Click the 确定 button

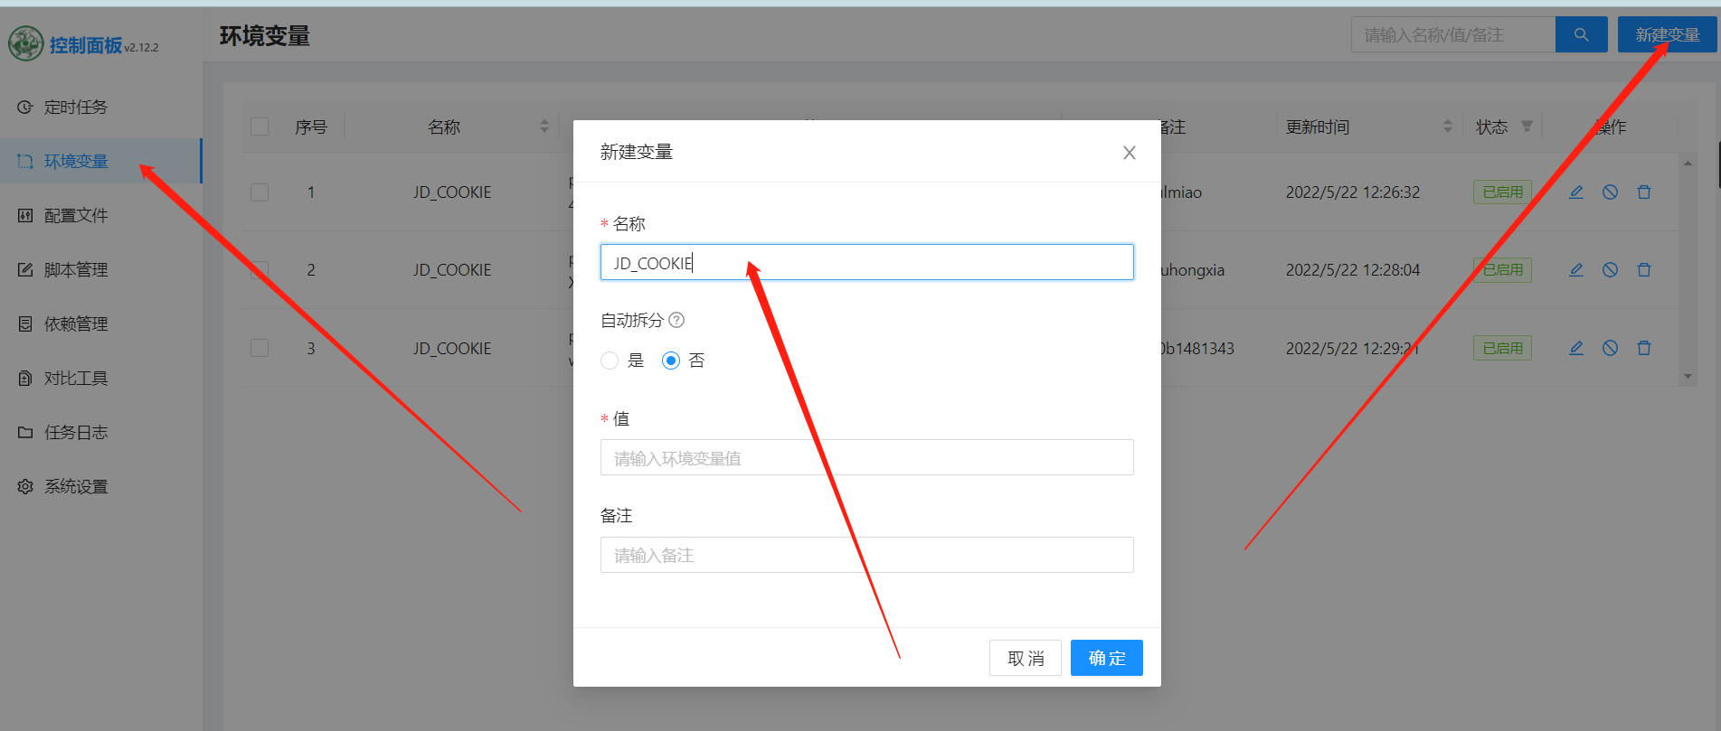(x=1107, y=658)
